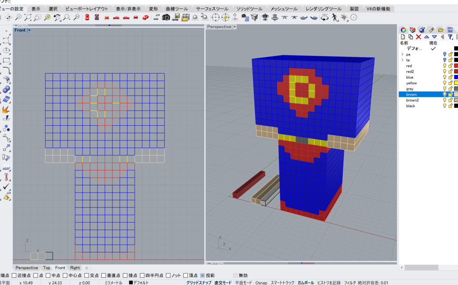The image size is (458, 285).
Task: Open the 選択 toolbar tab
Action: pos(53,9)
